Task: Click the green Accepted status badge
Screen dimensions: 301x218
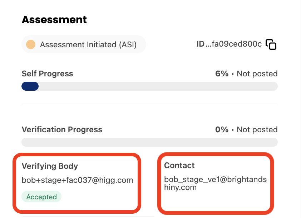Action: point(41,196)
